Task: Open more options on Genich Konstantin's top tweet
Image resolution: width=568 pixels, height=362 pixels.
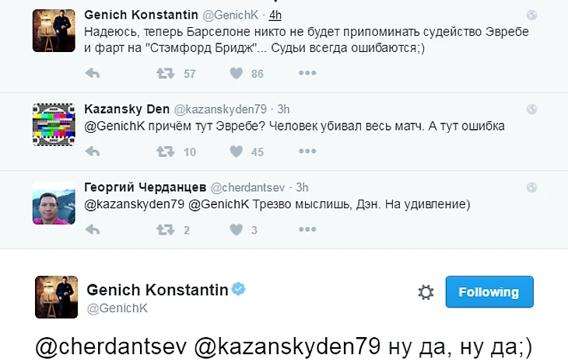Action: (x=307, y=74)
